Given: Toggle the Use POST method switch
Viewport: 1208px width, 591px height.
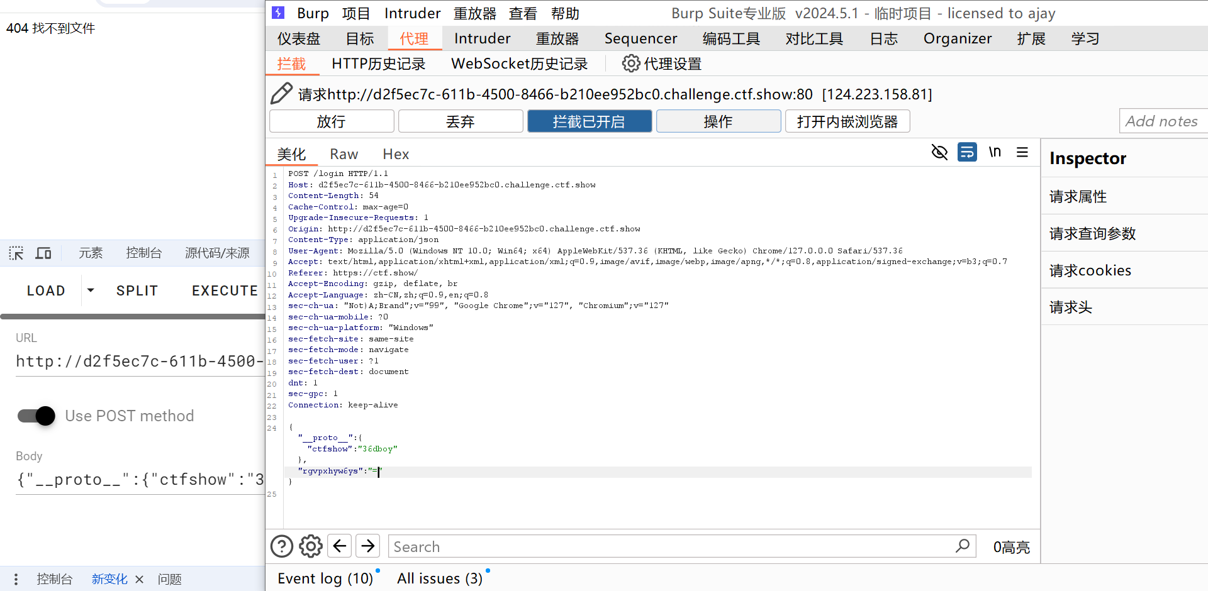Looking at the screenshot, I should [x=36, y=416].
